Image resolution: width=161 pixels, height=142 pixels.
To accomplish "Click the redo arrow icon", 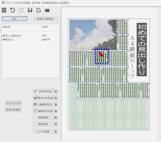I will [21, 10].
